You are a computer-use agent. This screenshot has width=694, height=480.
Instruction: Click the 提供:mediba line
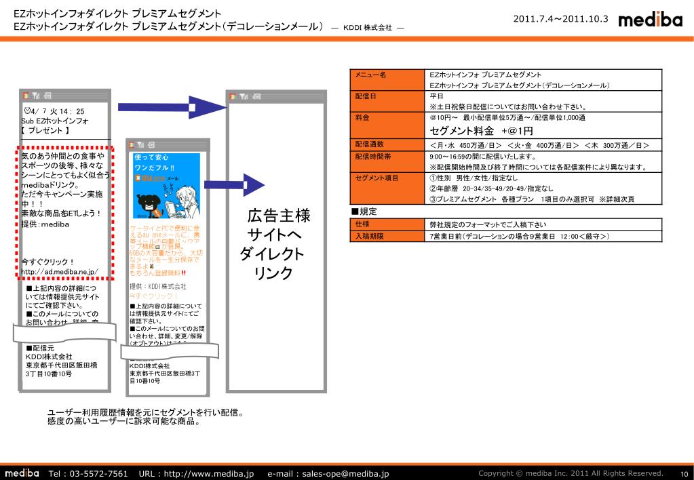pyautogui.click(x=45, y=224)
